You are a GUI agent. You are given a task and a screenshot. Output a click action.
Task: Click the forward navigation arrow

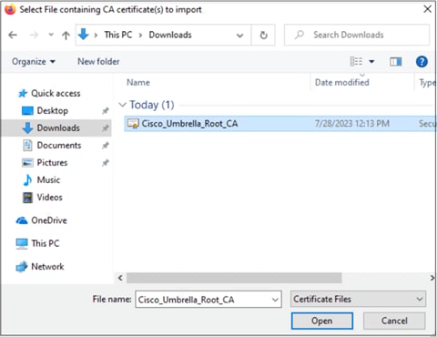34,35
